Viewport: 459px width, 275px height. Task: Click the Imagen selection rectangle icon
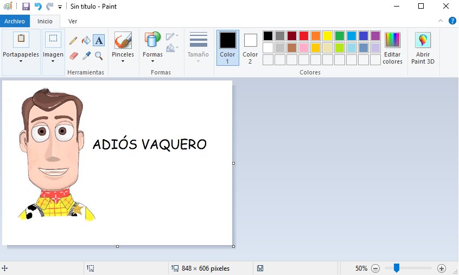[x=53, y=39]
